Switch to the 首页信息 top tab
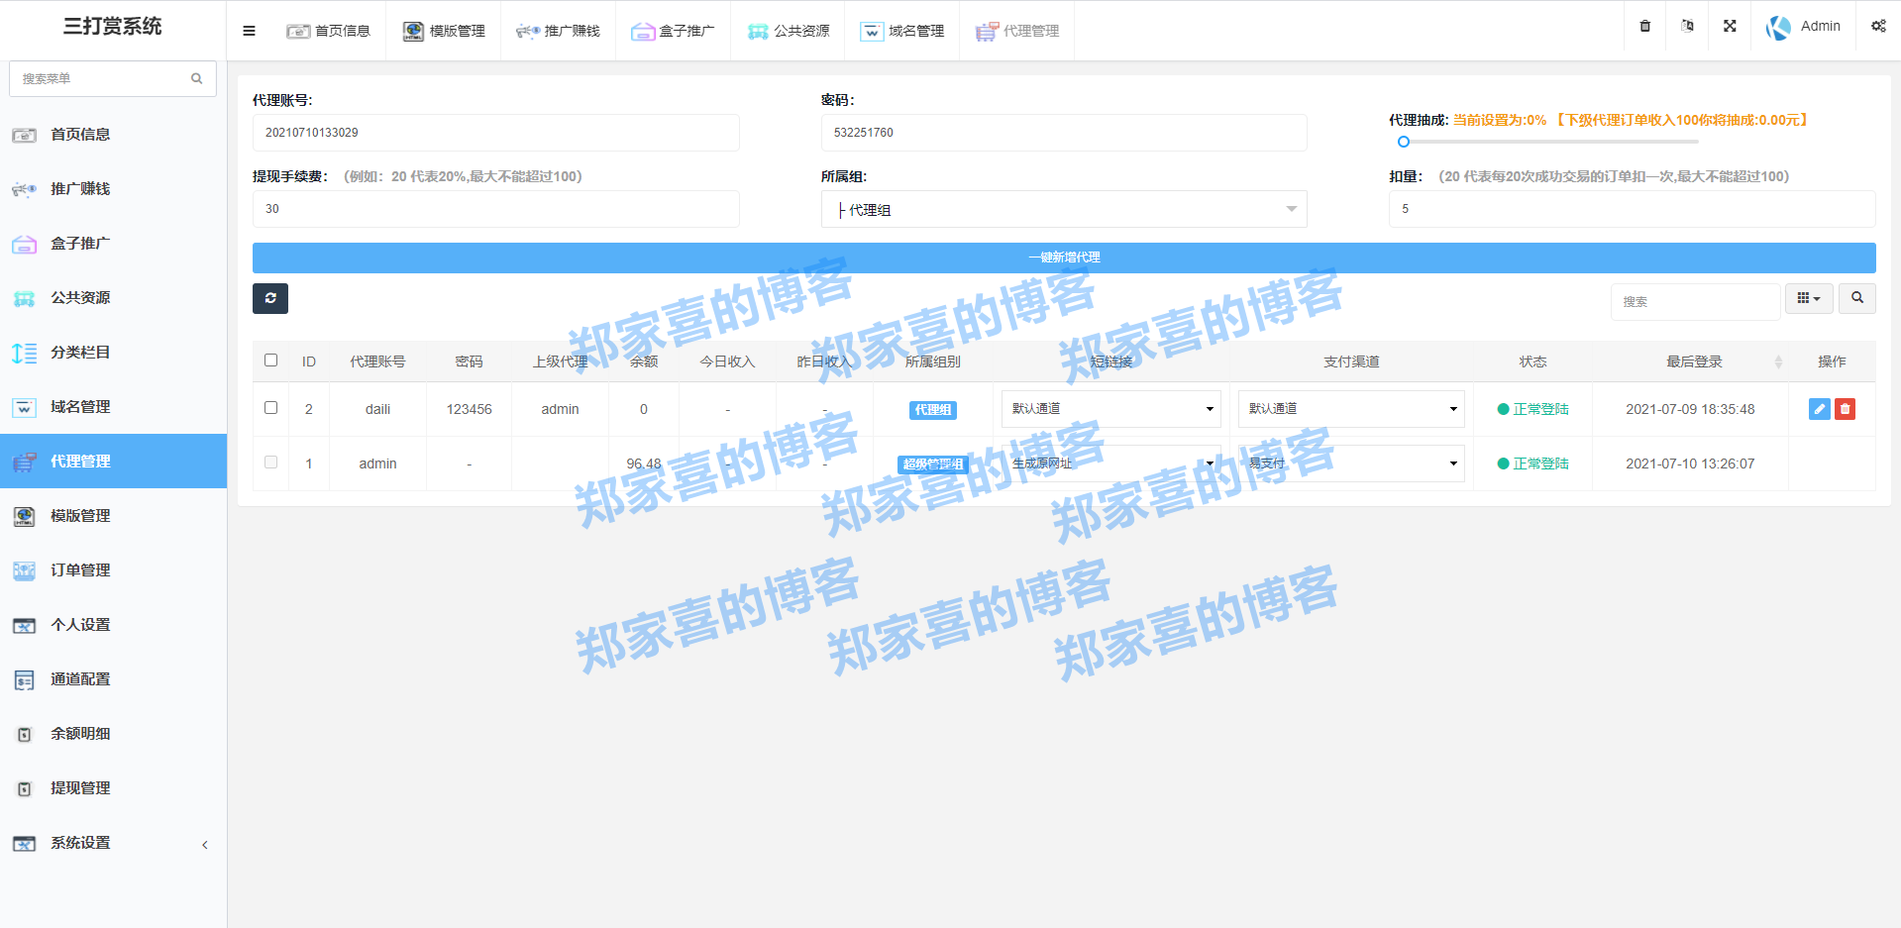 coord(328,31)
